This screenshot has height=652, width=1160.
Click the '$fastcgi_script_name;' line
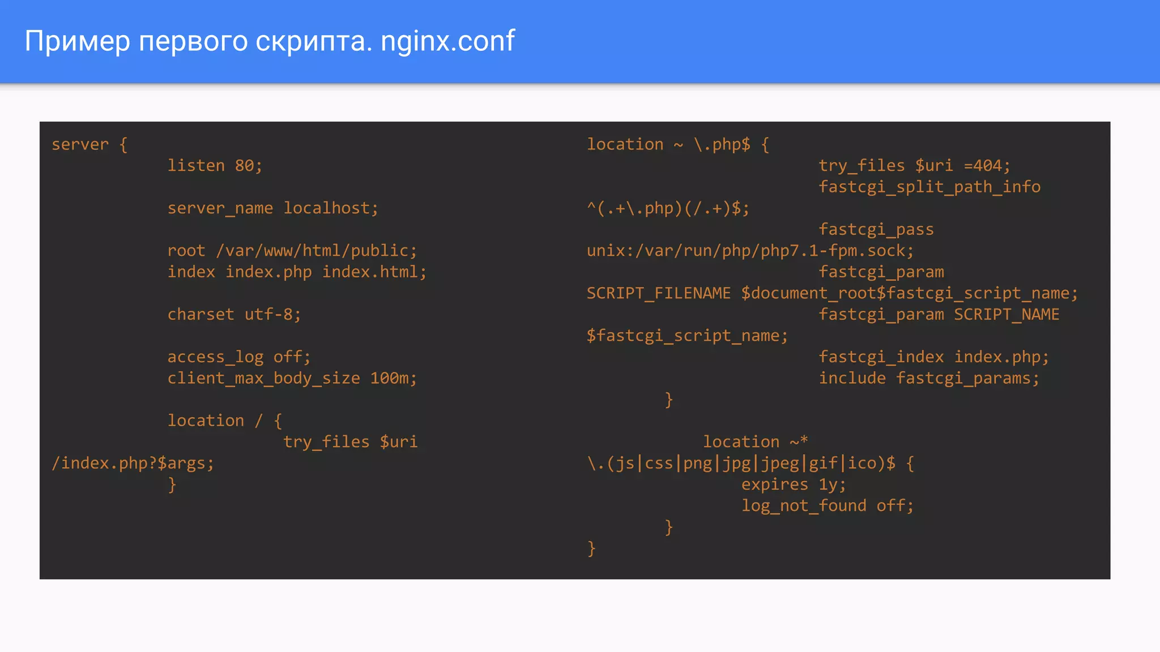(688, 336)
